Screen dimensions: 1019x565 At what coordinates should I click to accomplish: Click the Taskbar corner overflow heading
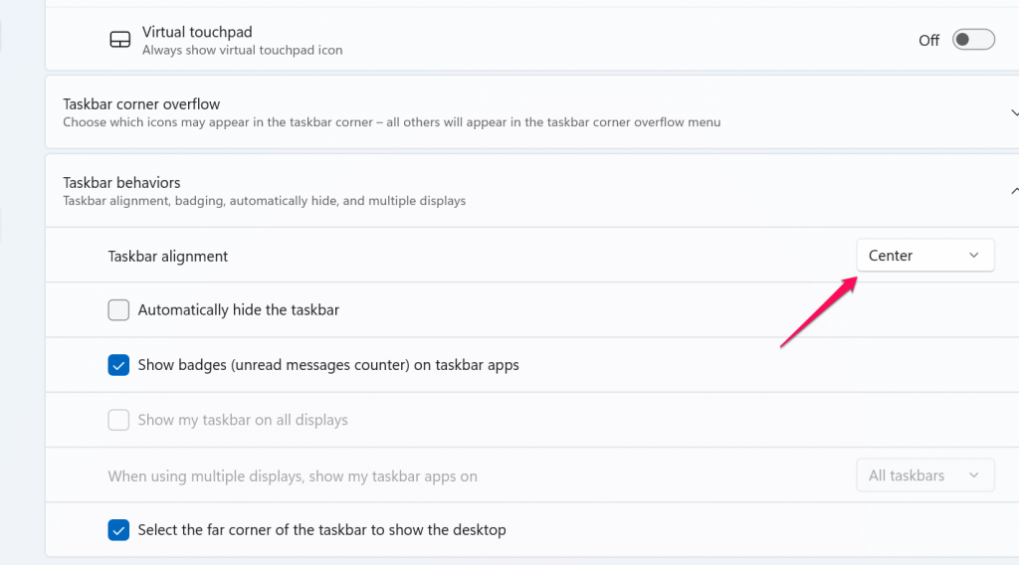[x=141, y=103]
